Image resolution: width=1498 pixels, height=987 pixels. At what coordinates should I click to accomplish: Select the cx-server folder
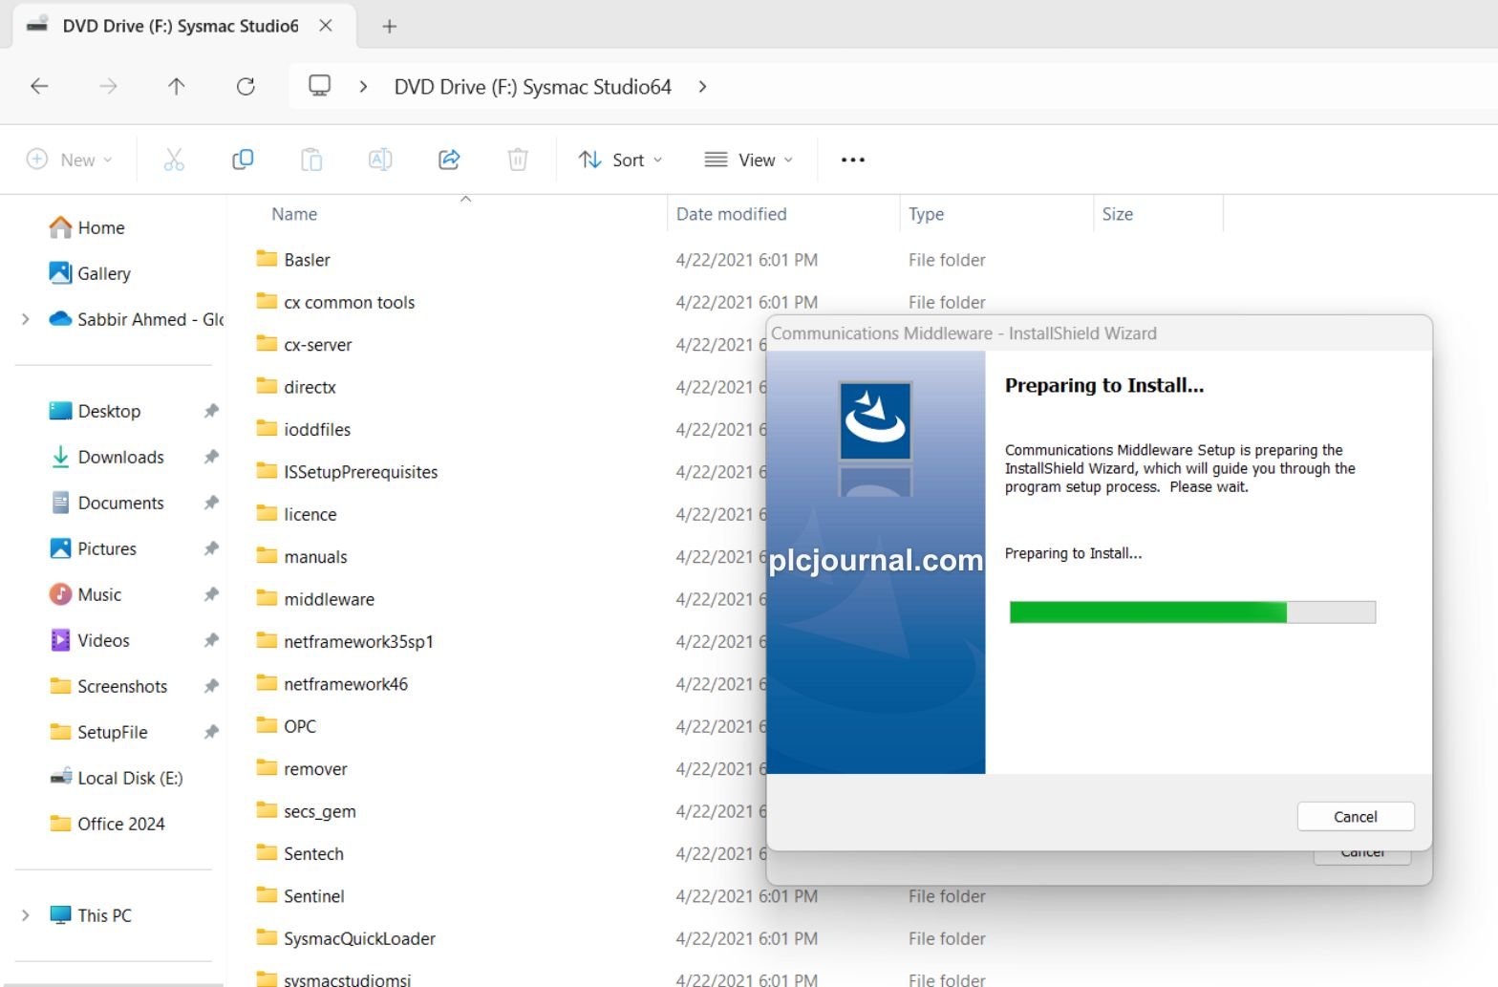pyautogui.click(x=304, y=345)
